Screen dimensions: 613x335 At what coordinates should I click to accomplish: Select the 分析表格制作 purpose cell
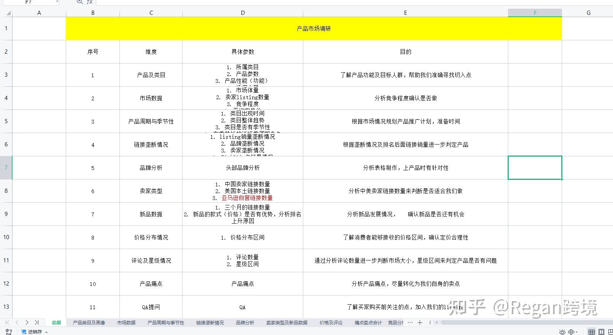[x=406, y=168]
